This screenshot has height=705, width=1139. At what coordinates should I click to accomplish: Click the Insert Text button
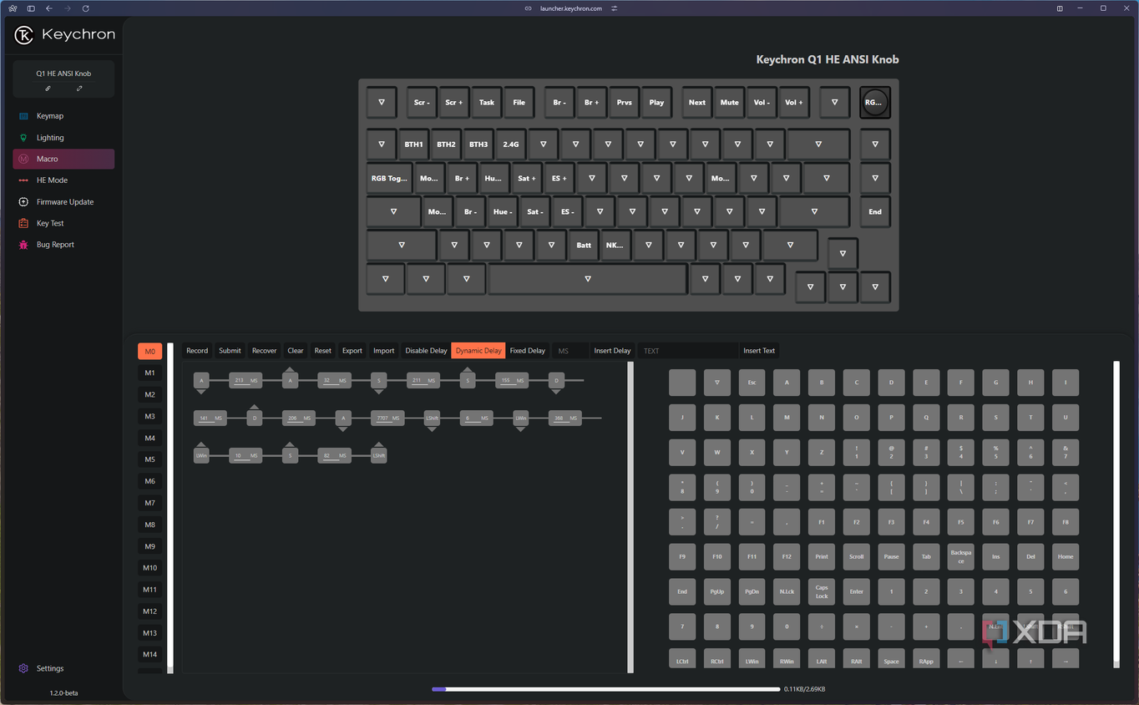759,351
